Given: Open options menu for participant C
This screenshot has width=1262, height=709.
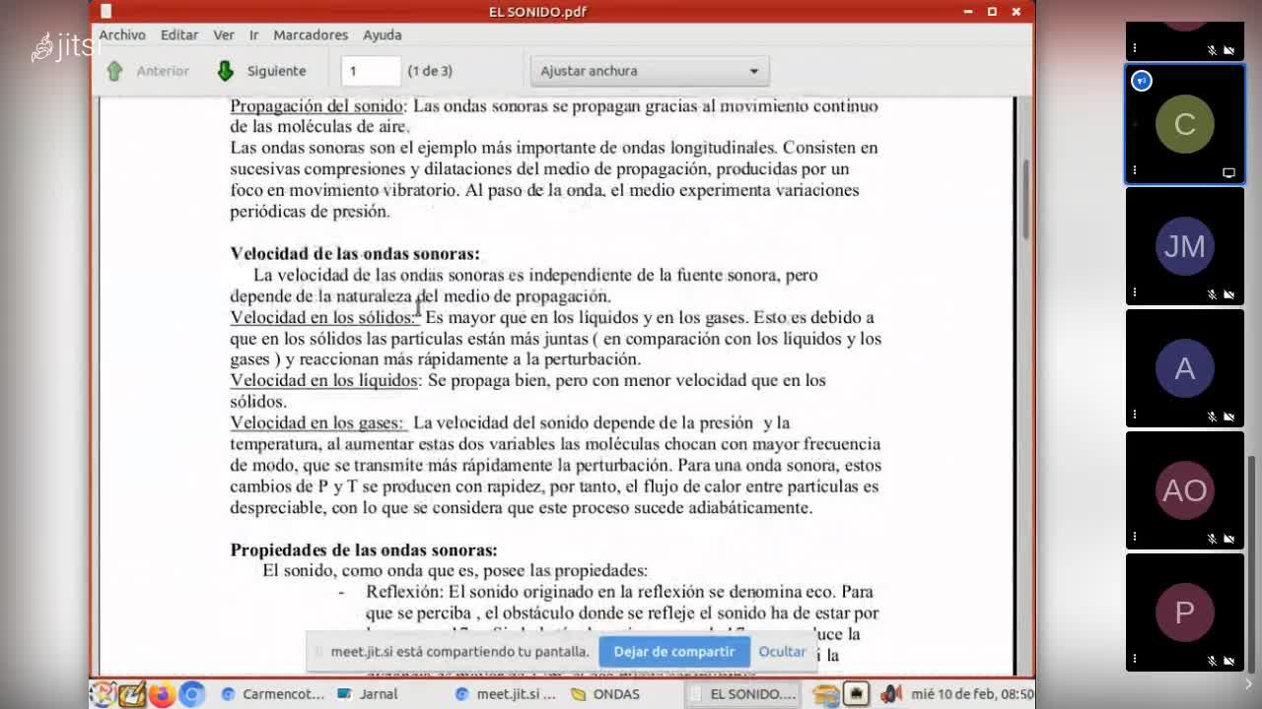Looking at the screenshot, I should click(x=1135, y=170).
